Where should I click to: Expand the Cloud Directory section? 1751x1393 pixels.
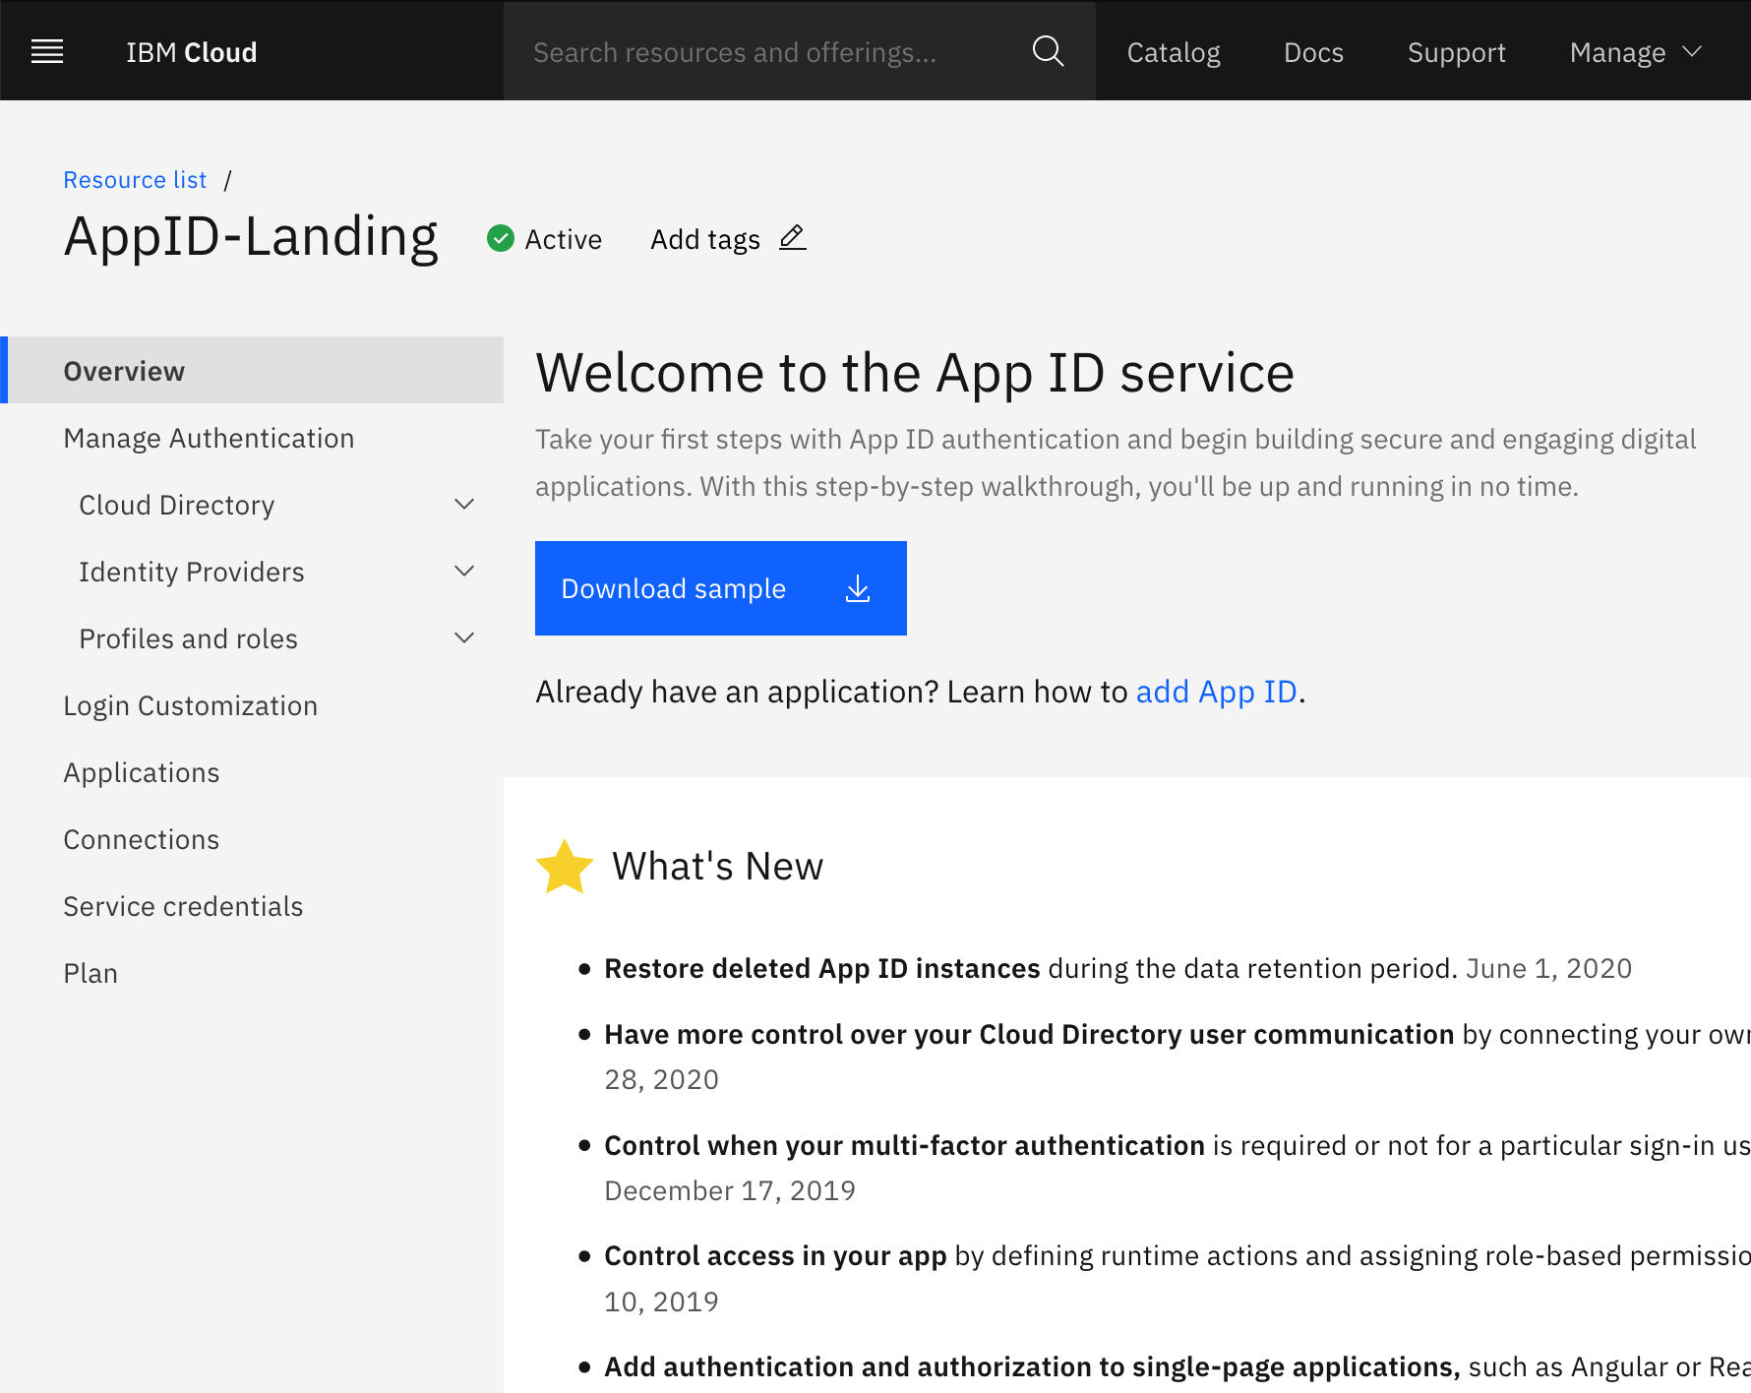tap(464, 505)
